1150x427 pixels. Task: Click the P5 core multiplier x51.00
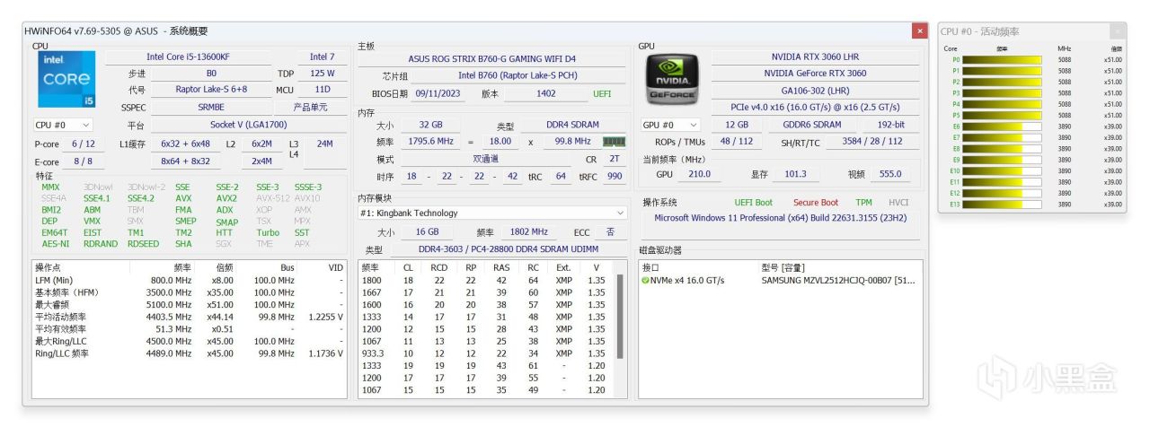tap(1112, 116)
